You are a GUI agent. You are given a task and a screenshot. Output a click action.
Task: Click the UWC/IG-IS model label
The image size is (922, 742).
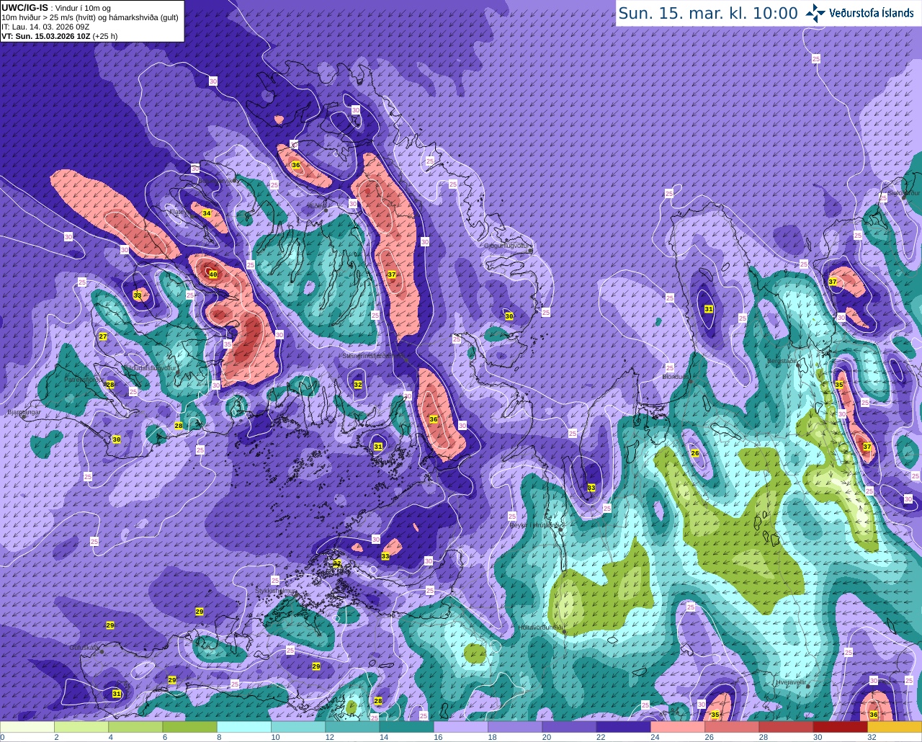coord(25,7)
